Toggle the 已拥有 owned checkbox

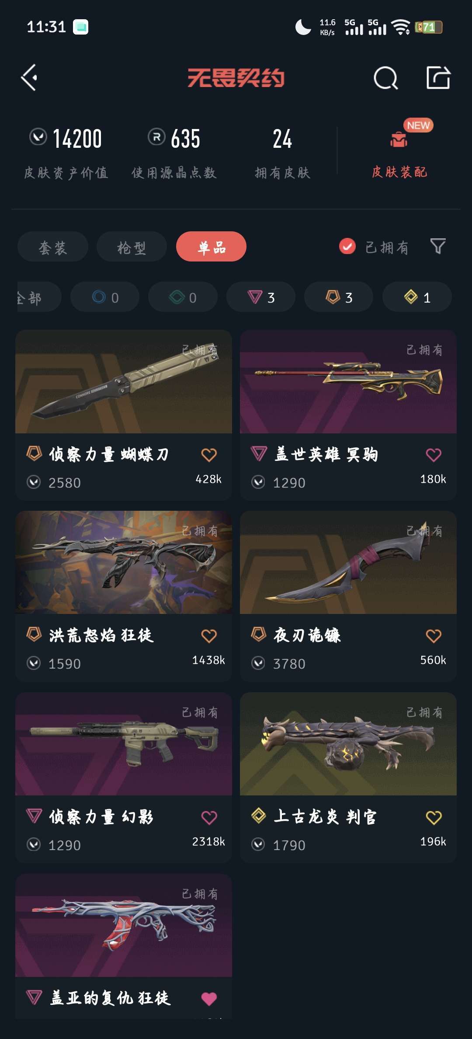[x=347, y=246]
